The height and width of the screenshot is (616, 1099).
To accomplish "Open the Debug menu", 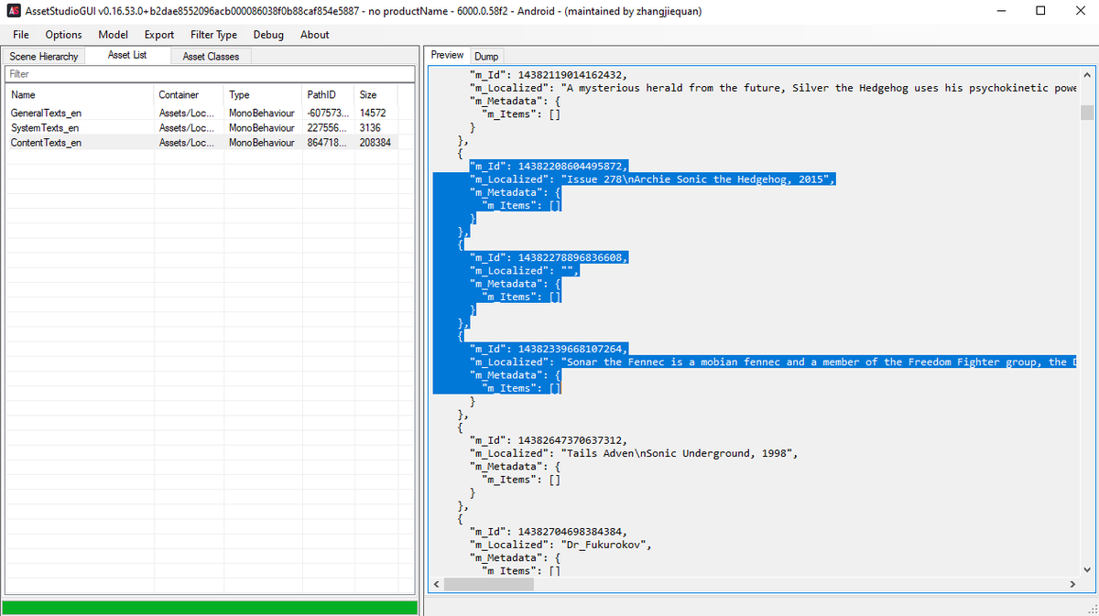I will tap(268, 35).
